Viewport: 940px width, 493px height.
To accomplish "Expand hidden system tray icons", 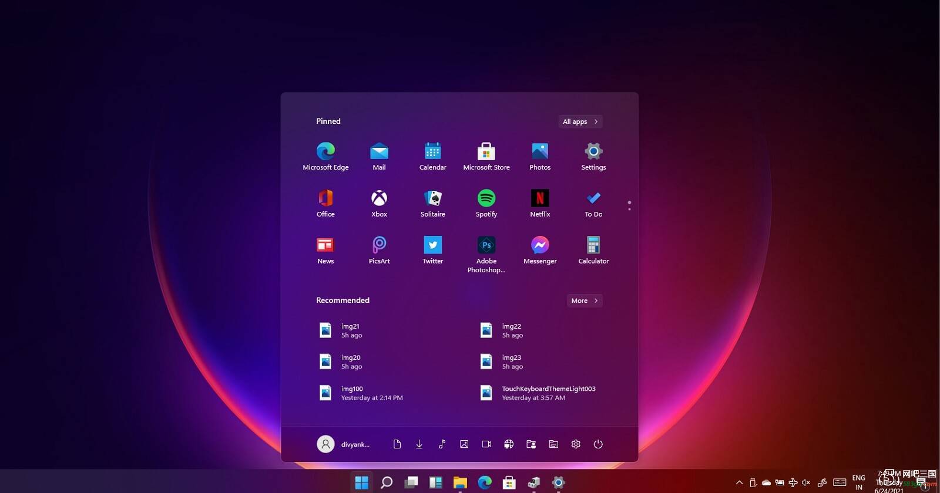I will click(x=739, y=482).
